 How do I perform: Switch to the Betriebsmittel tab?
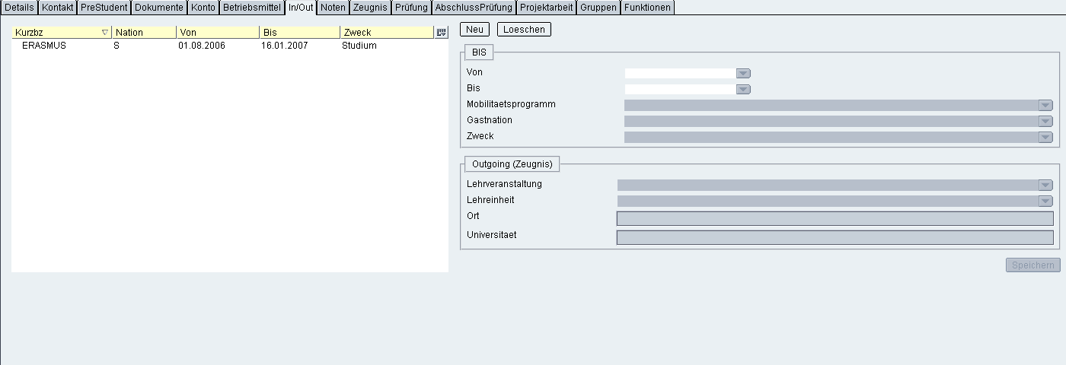tap(251, 8)
